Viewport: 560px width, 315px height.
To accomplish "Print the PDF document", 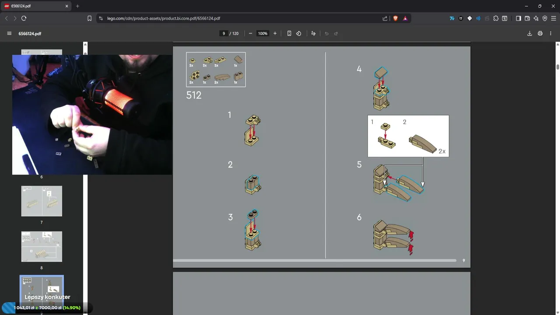I will point(540,34).
